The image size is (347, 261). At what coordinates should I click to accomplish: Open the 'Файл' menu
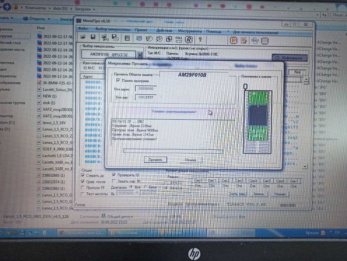(x=83, y=29)
